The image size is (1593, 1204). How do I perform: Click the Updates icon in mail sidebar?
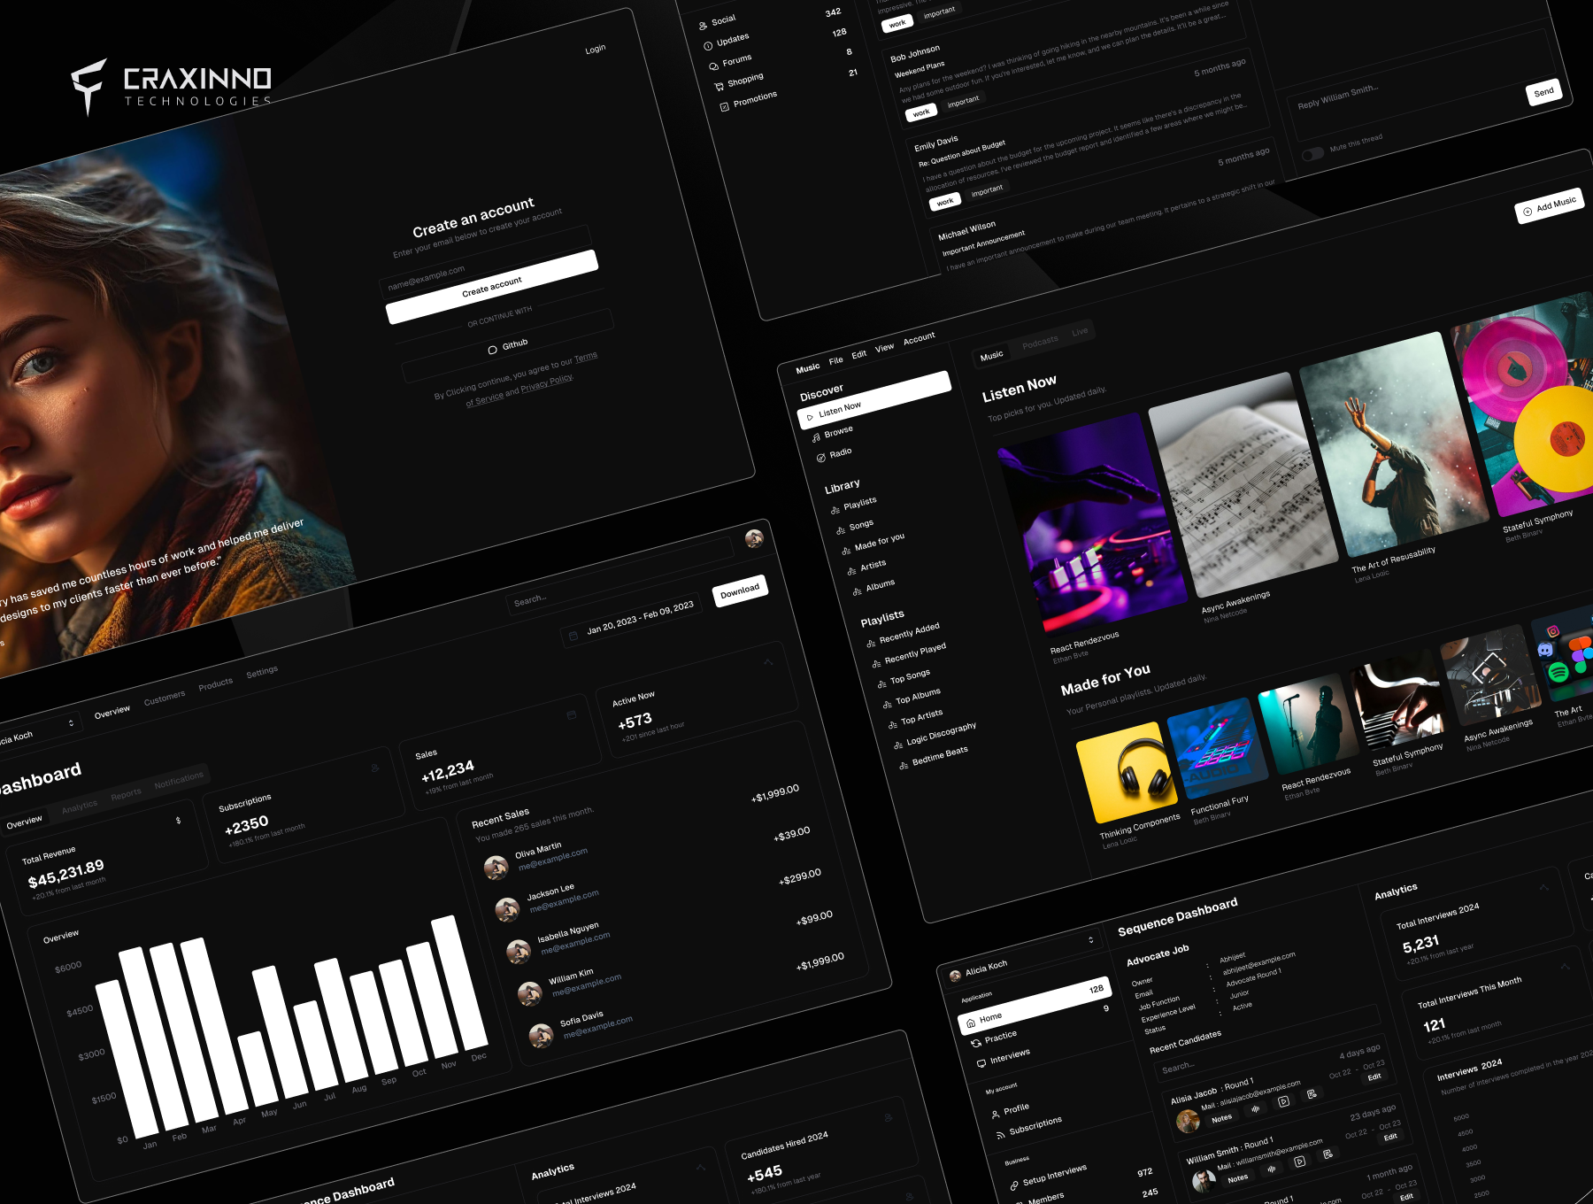click(708, 46)
